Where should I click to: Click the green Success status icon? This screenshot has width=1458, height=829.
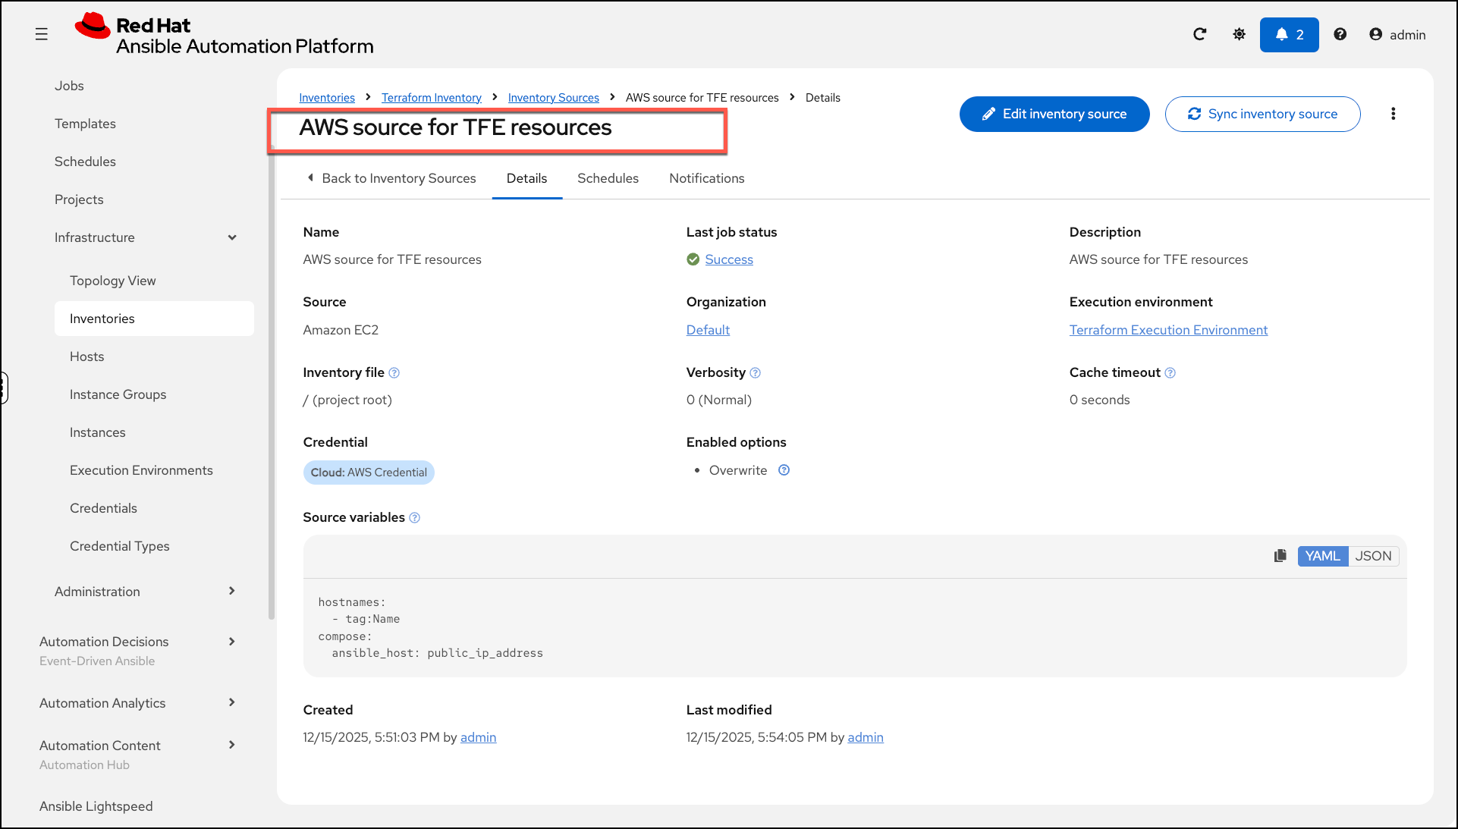[x=693, y=259]
